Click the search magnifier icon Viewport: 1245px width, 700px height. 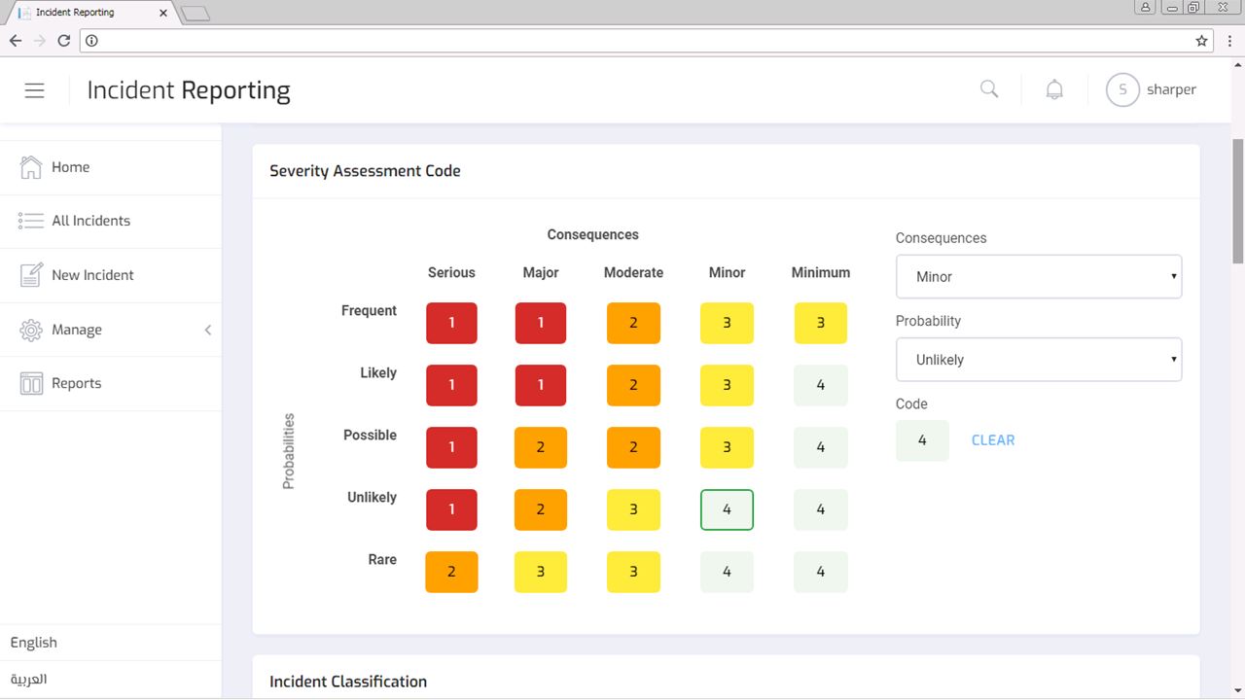click(x=989, y=89)
